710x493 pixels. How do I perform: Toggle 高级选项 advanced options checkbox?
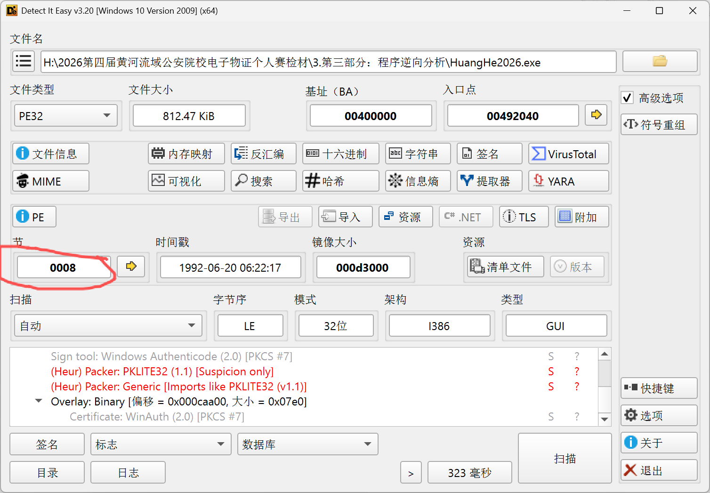tap(628, 97)
